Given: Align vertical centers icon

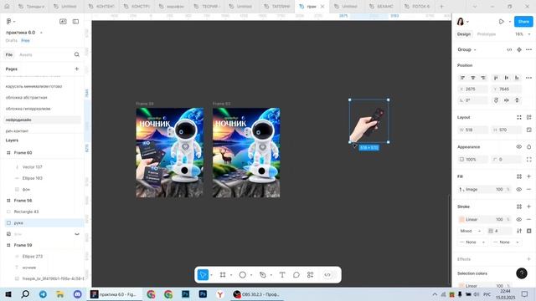Looking at the screenshot, I should tap(507, 78).
